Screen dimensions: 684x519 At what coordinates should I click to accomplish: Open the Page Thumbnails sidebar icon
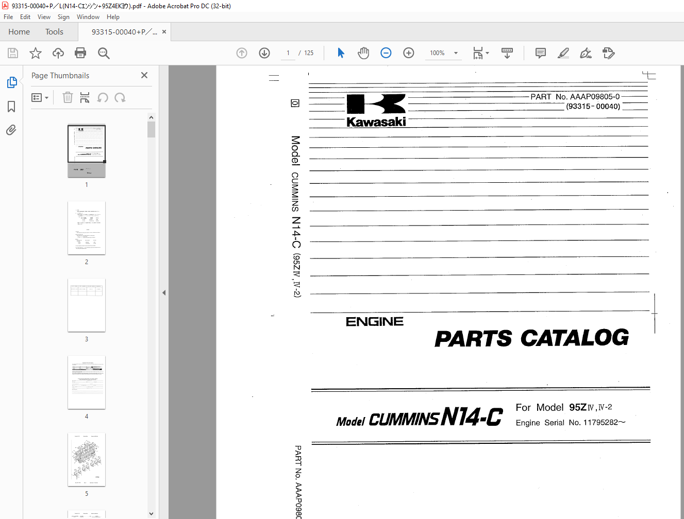point(11,82)
